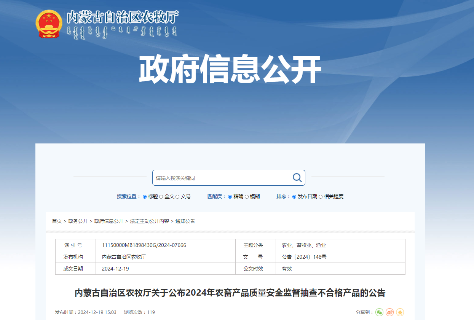Select 全文 search position radio
474x320 pixels.
161,197
